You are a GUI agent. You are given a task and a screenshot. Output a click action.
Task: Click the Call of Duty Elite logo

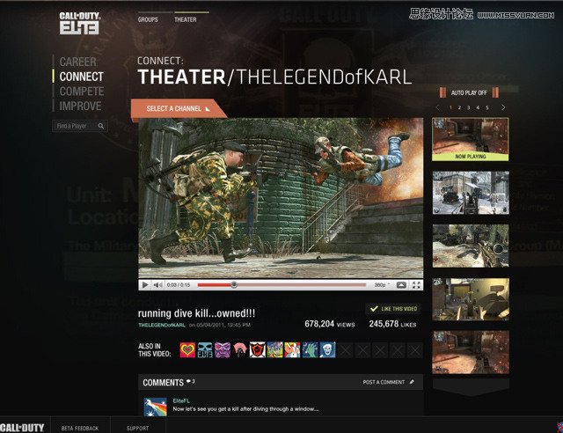[80, 24]
